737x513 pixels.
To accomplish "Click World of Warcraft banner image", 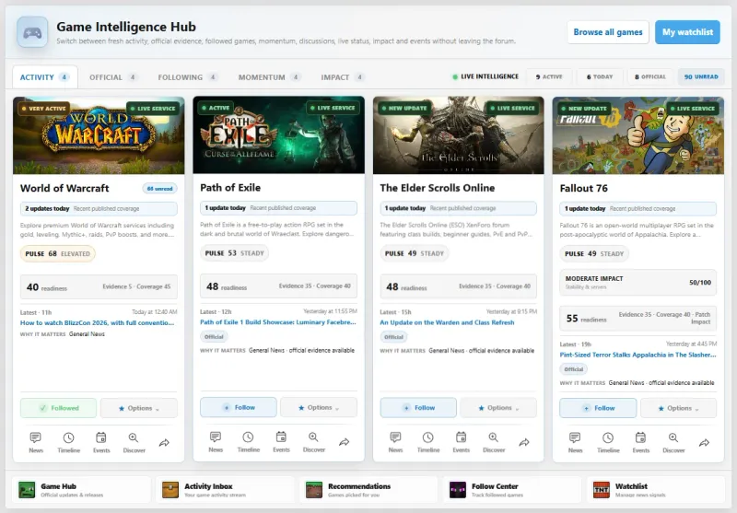I will tap(99, 135).
